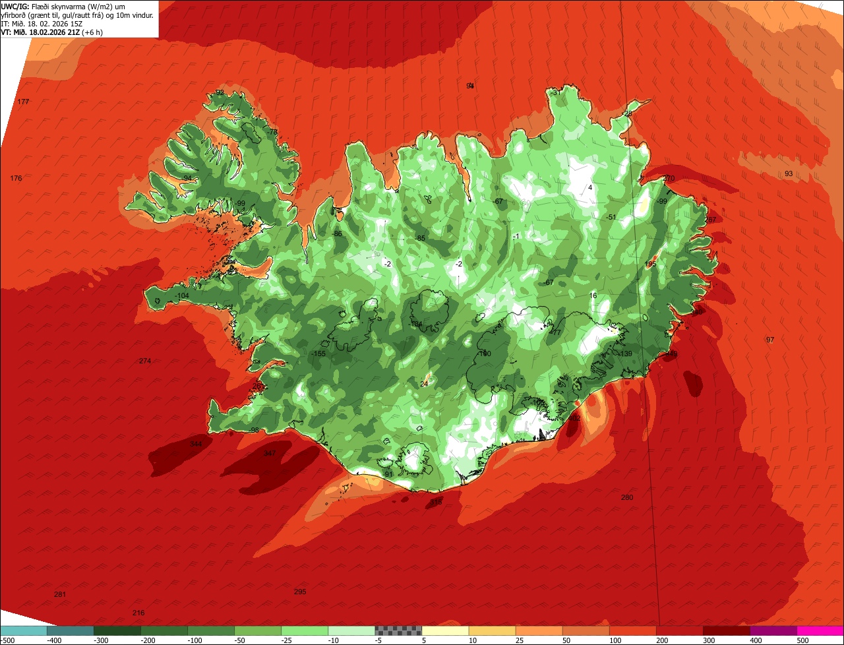Select the magenta above-500 legend swatch
The height and width of the screenshot is (645, 844).
[820, 630]
